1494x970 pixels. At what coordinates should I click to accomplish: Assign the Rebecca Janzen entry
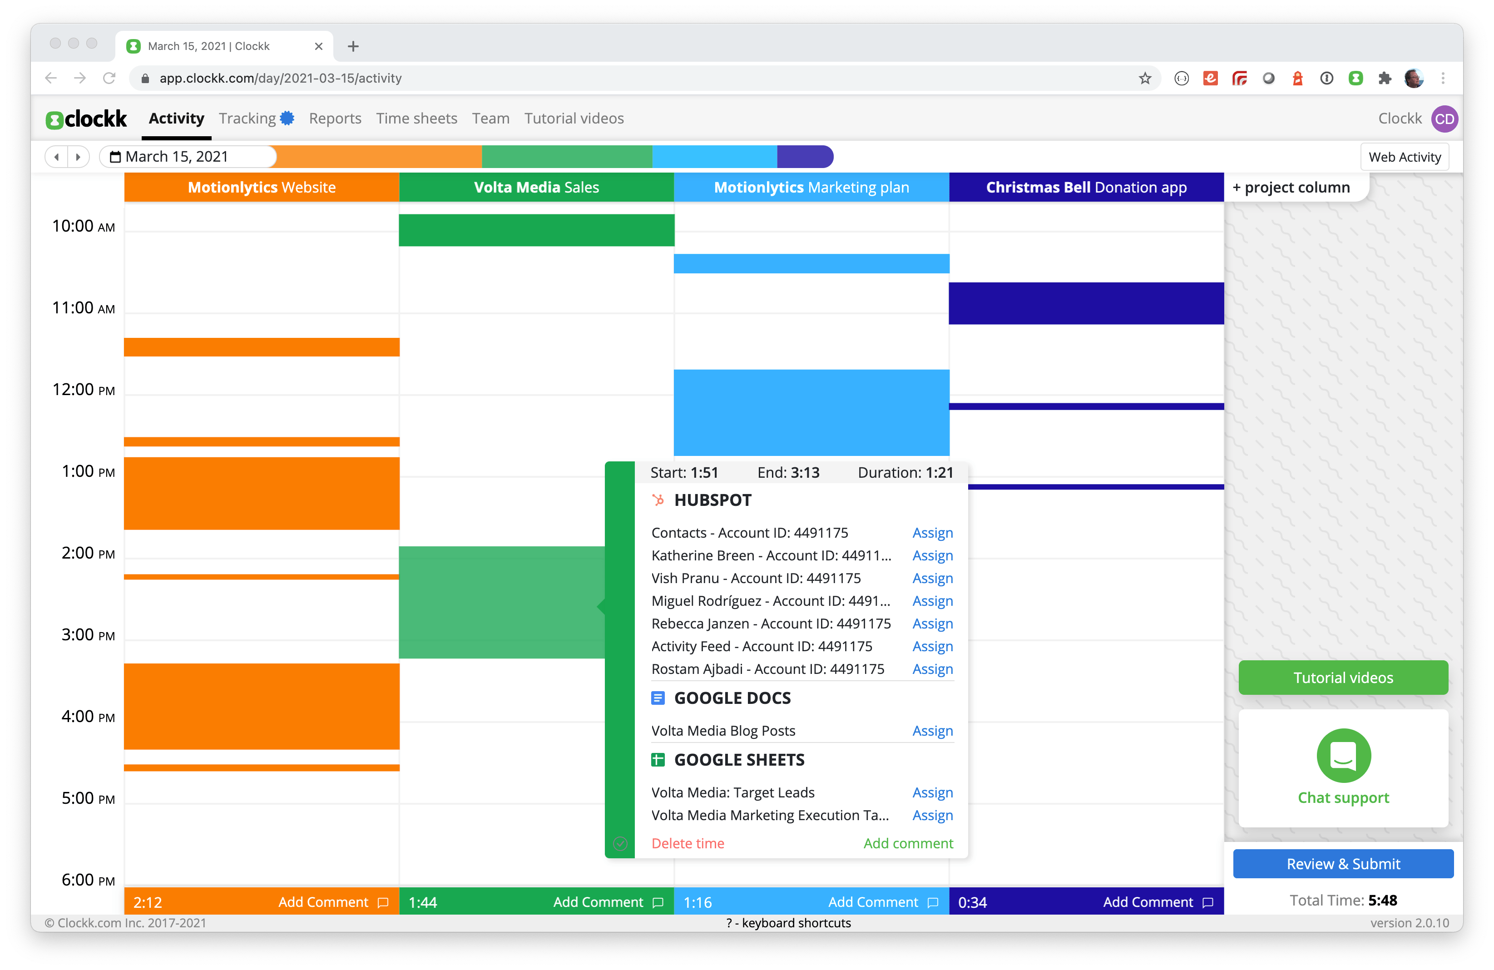[x=933, y=624]
